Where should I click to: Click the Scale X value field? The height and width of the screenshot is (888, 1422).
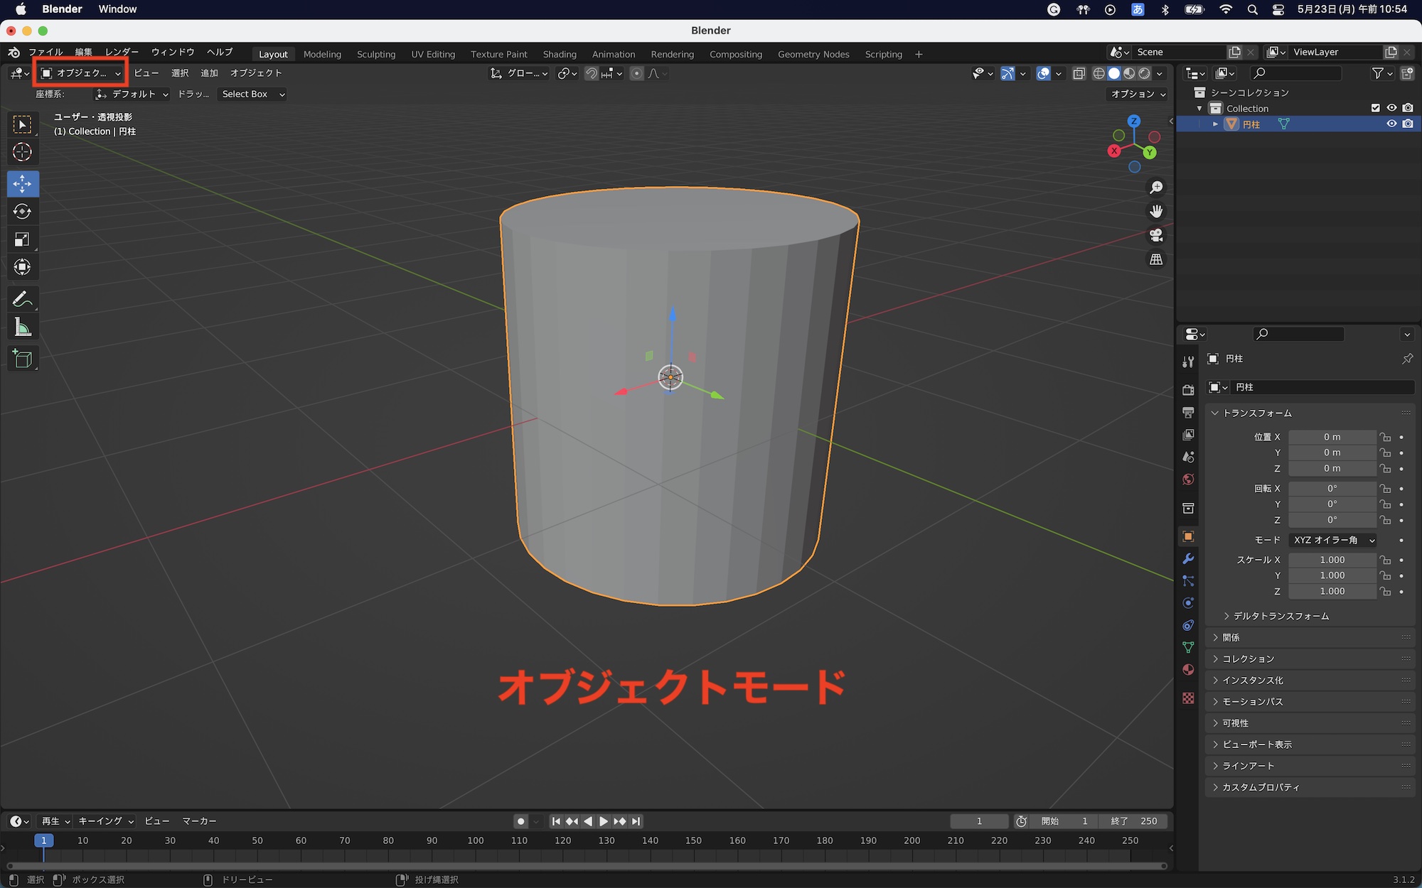point(1332,560)
